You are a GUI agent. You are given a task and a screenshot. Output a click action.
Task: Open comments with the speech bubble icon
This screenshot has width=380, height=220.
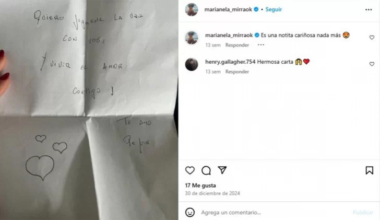[x=206, y=170]
